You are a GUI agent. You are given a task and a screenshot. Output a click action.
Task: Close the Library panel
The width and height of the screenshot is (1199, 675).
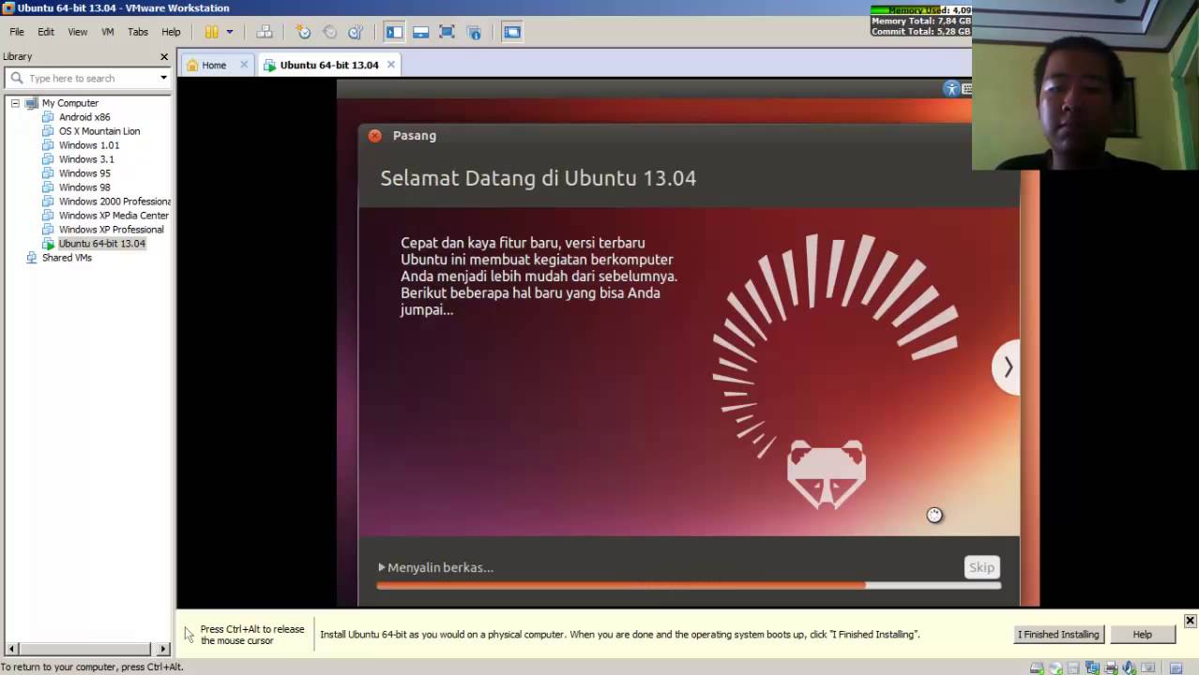164,56
